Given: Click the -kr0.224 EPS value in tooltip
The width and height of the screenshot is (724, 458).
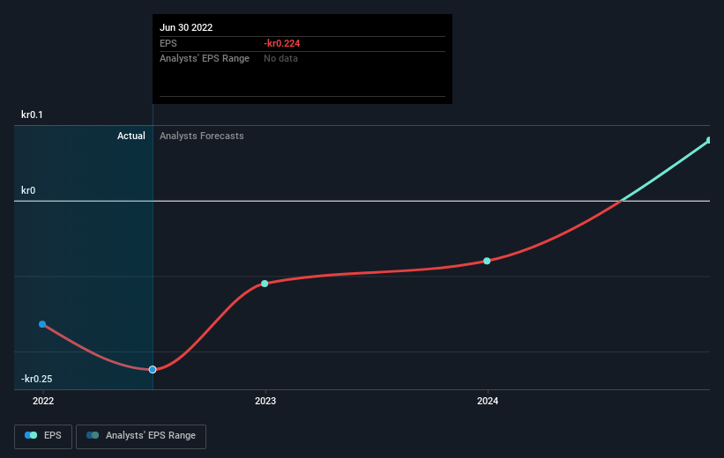Looking at the screenshot, I should [x=282, y=43].
